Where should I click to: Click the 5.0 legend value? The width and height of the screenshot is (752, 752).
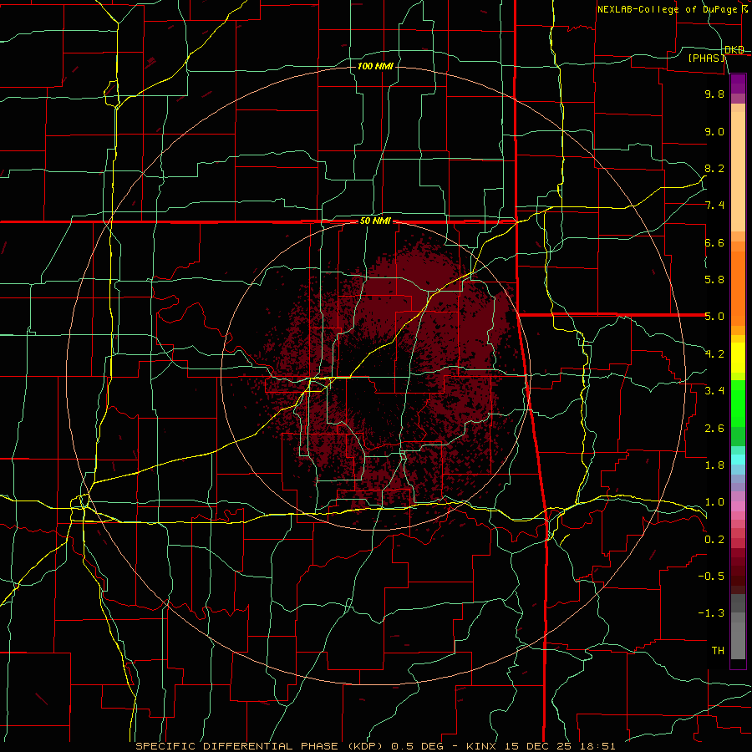click(714, 317)
